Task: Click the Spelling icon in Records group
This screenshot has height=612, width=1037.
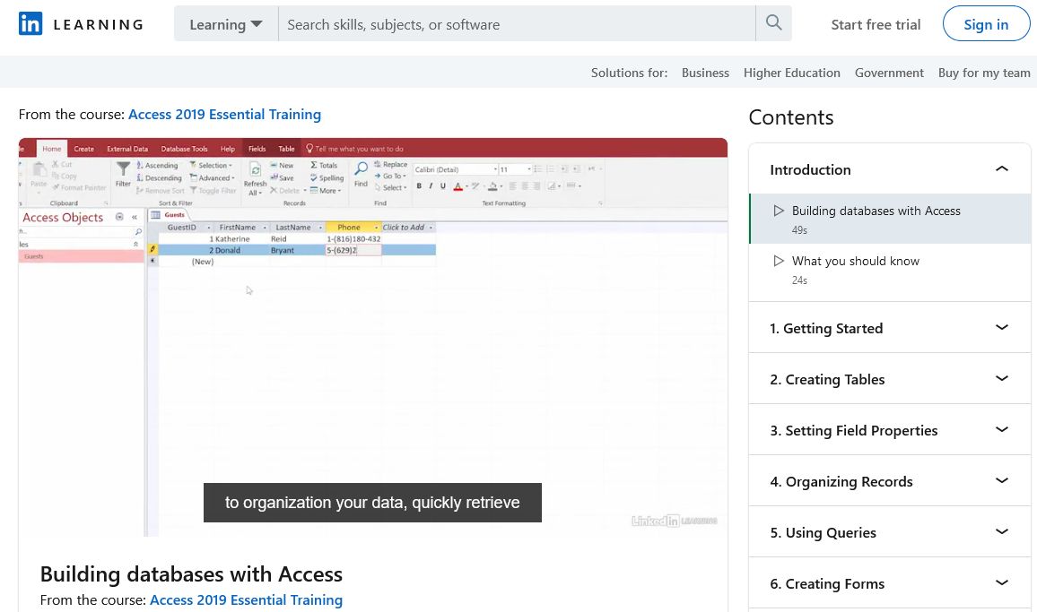Action: 316,178
